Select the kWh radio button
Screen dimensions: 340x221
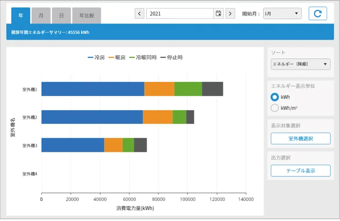tap(275, 97)
